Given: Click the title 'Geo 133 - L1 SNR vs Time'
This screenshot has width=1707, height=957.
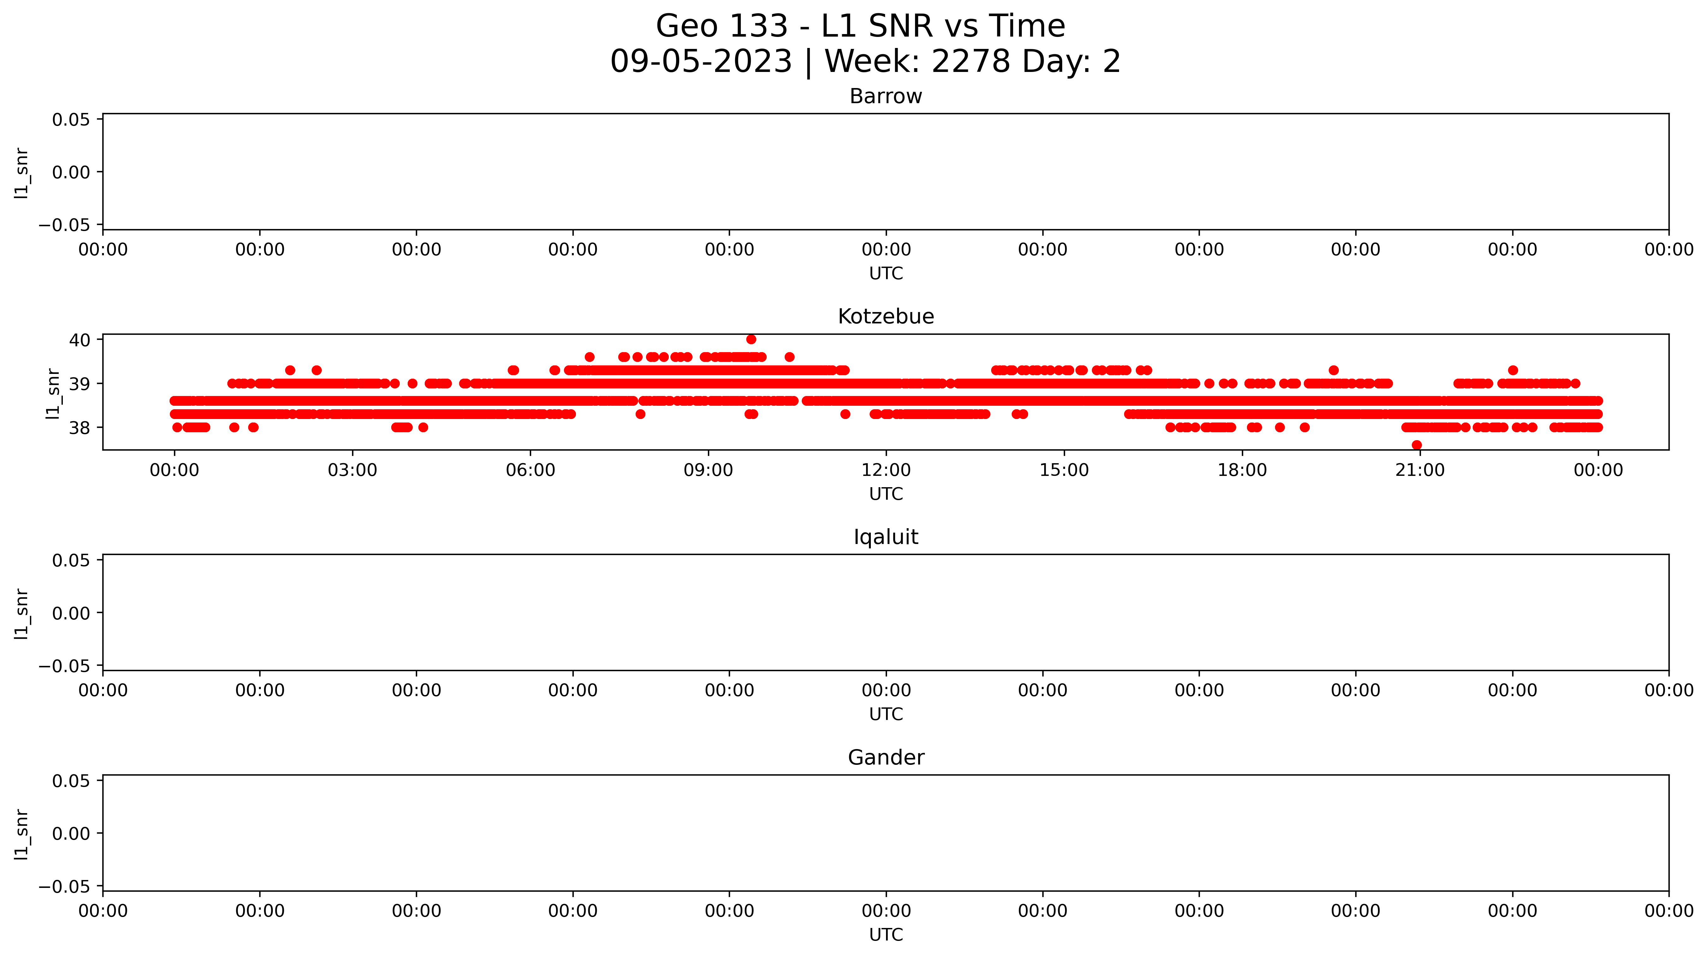Looking at the screenshot, I should (x=860, y=27).
